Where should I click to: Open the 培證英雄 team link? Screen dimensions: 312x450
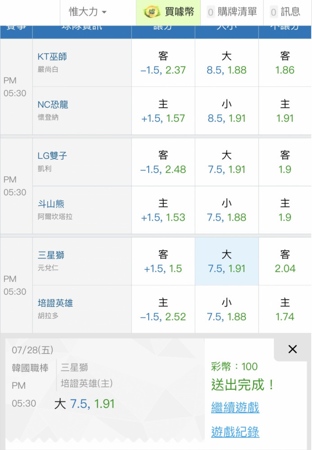pyautogui.click(x=55, y=303)
